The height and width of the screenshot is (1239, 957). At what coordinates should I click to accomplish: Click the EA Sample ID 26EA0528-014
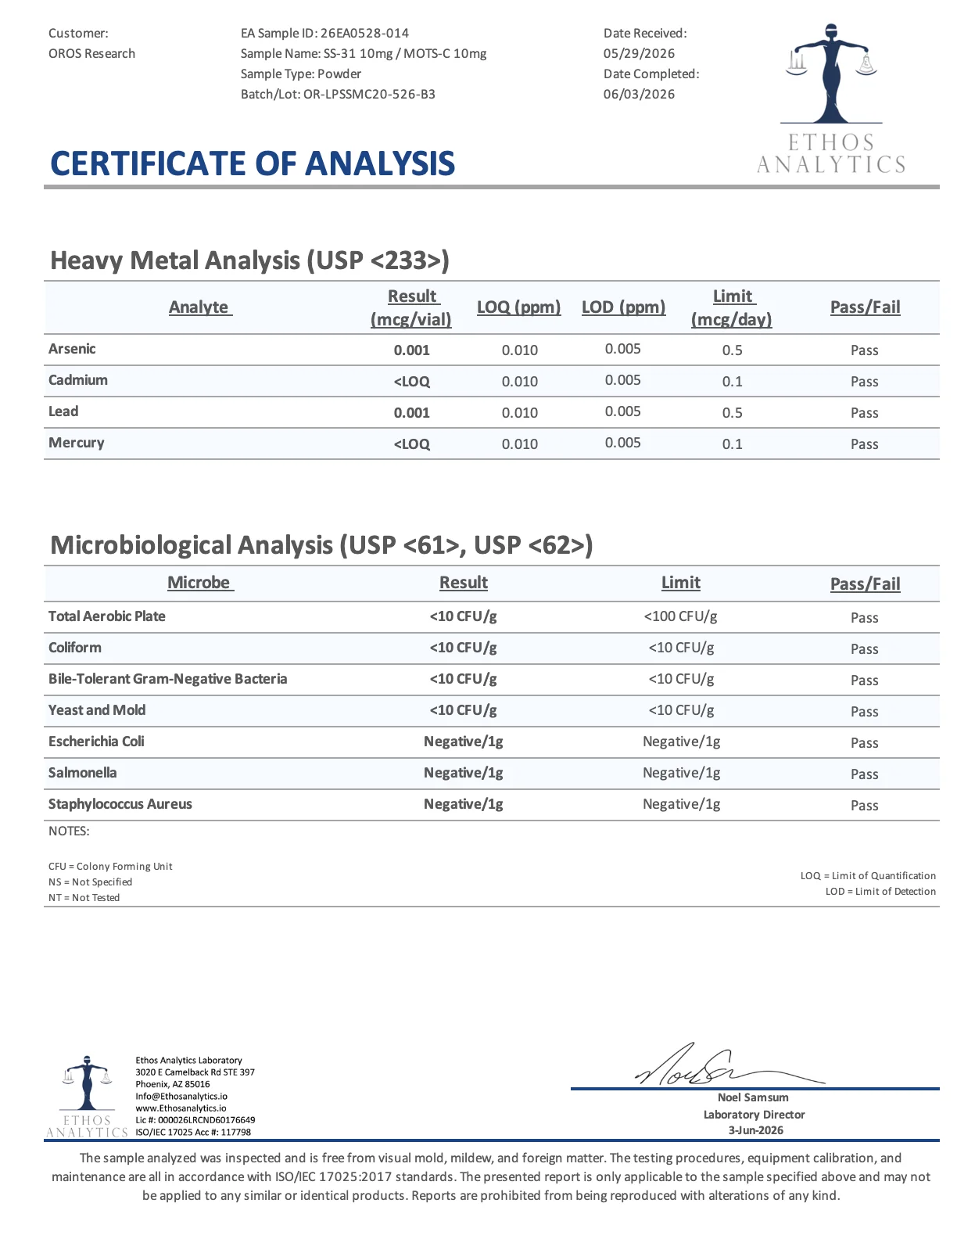click(x=324, y=33)
